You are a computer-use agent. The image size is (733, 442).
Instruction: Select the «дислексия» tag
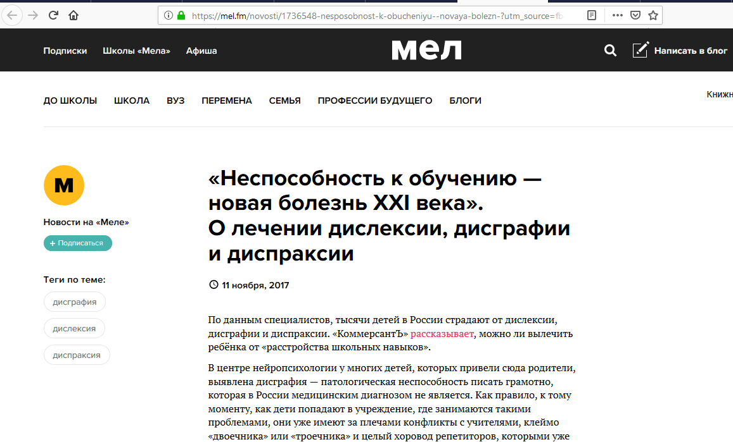tap(74, 329)
